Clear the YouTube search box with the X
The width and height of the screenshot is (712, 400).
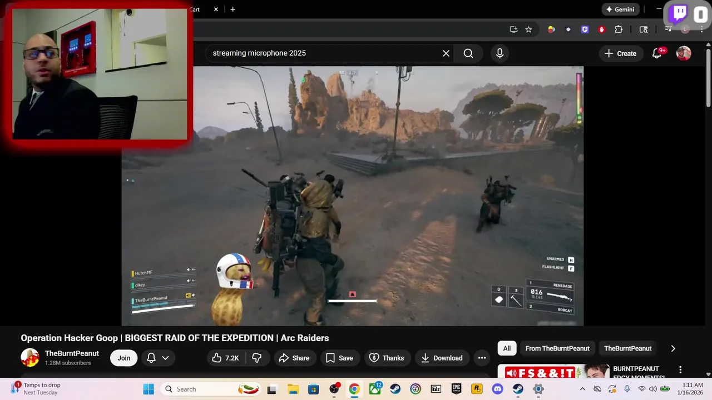tap(446, 53)
